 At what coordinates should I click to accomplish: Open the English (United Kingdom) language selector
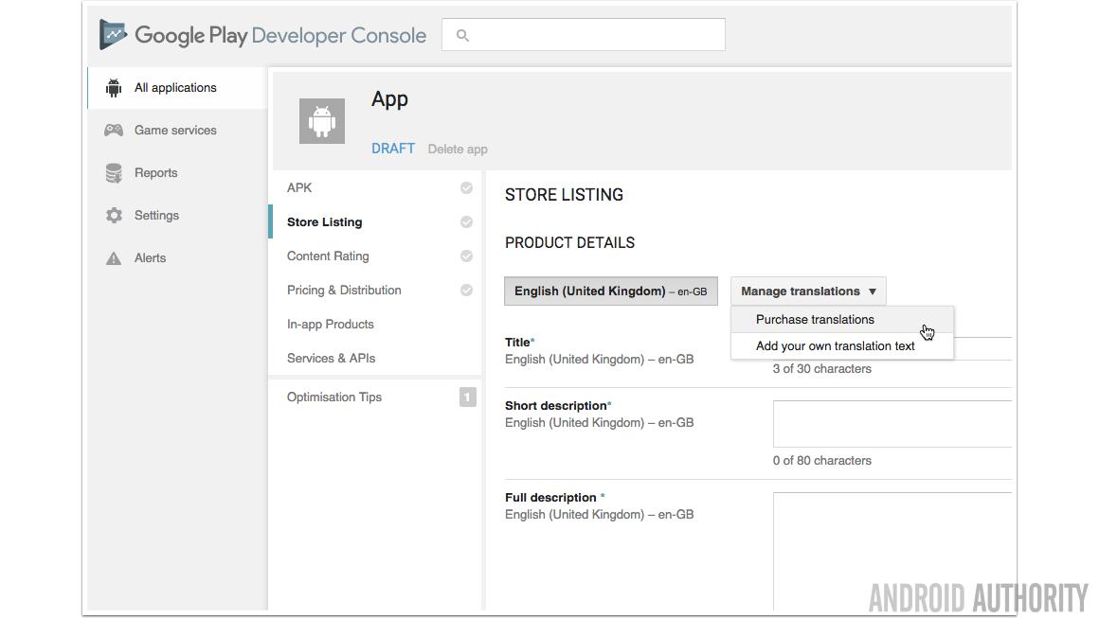point(610,291)
